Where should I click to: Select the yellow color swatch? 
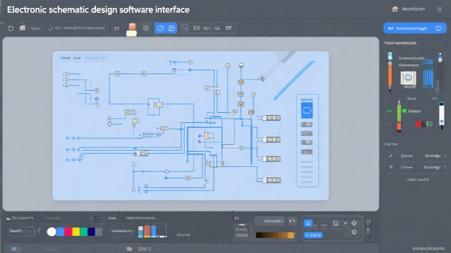[x=76, y=231]
